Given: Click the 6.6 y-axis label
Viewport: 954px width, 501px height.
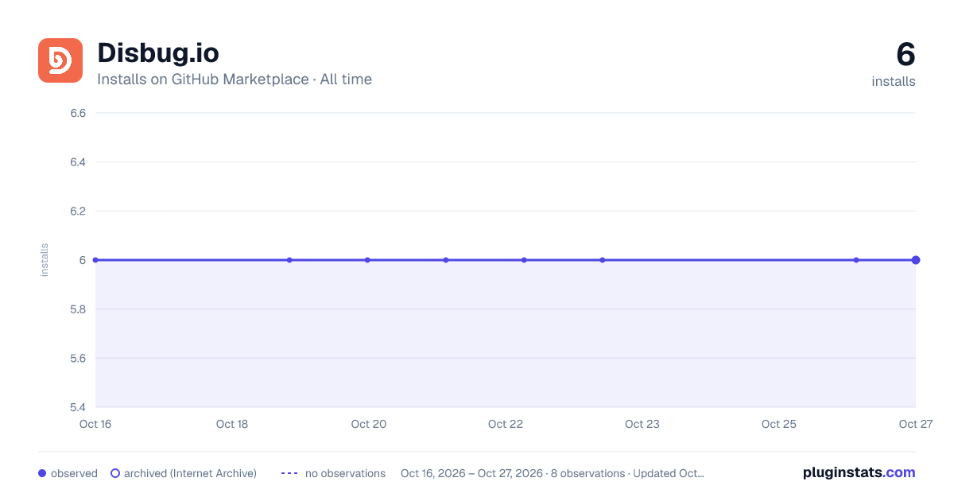Looking at the screenshot, I should [78, 113].
